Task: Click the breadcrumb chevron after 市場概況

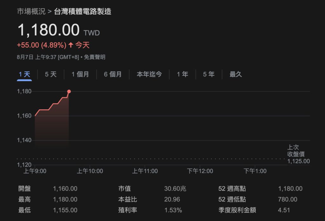Action: tap(50, 12)
